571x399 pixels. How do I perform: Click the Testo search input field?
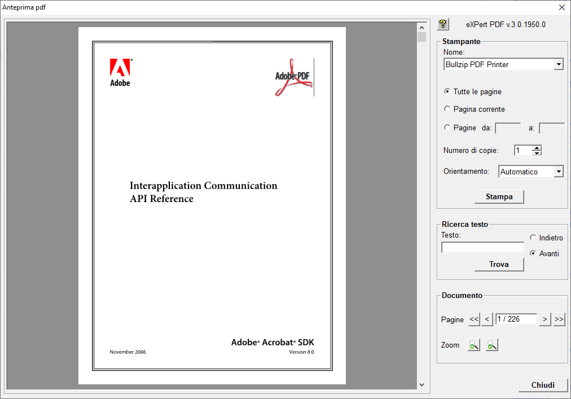482,247
